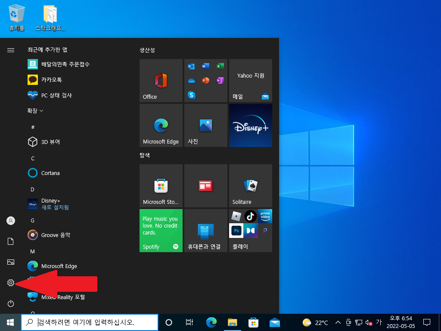Open the Microsoft Store tile

(161, 186)
